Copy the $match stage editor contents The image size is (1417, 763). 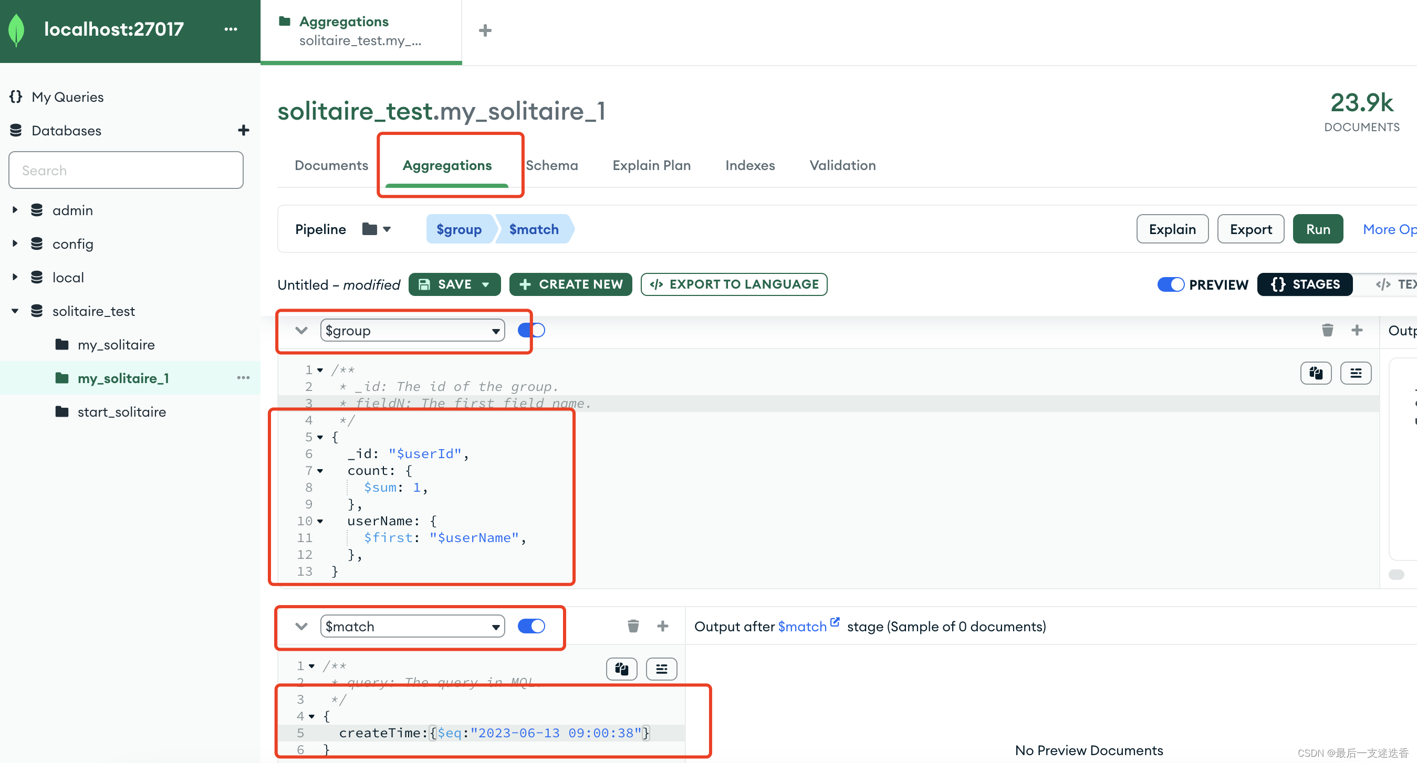(x=622, y=669)
